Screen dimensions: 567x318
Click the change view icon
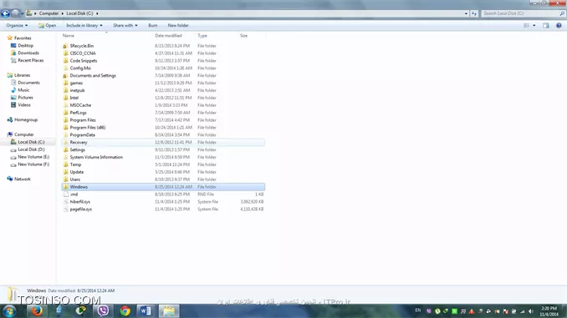pos(527,25)
